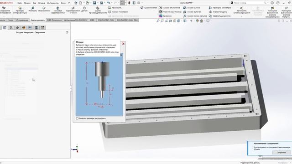The image size is (292, 164).
Task: Switch to the MBD Dimensions tab
Action: [54, 20]
